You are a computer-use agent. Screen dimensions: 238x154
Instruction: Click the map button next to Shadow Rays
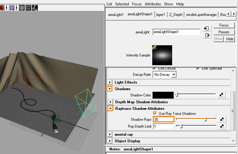222,119
